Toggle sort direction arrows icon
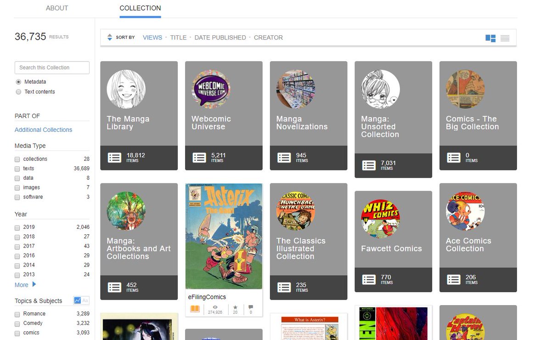 (x=109, y=37)
